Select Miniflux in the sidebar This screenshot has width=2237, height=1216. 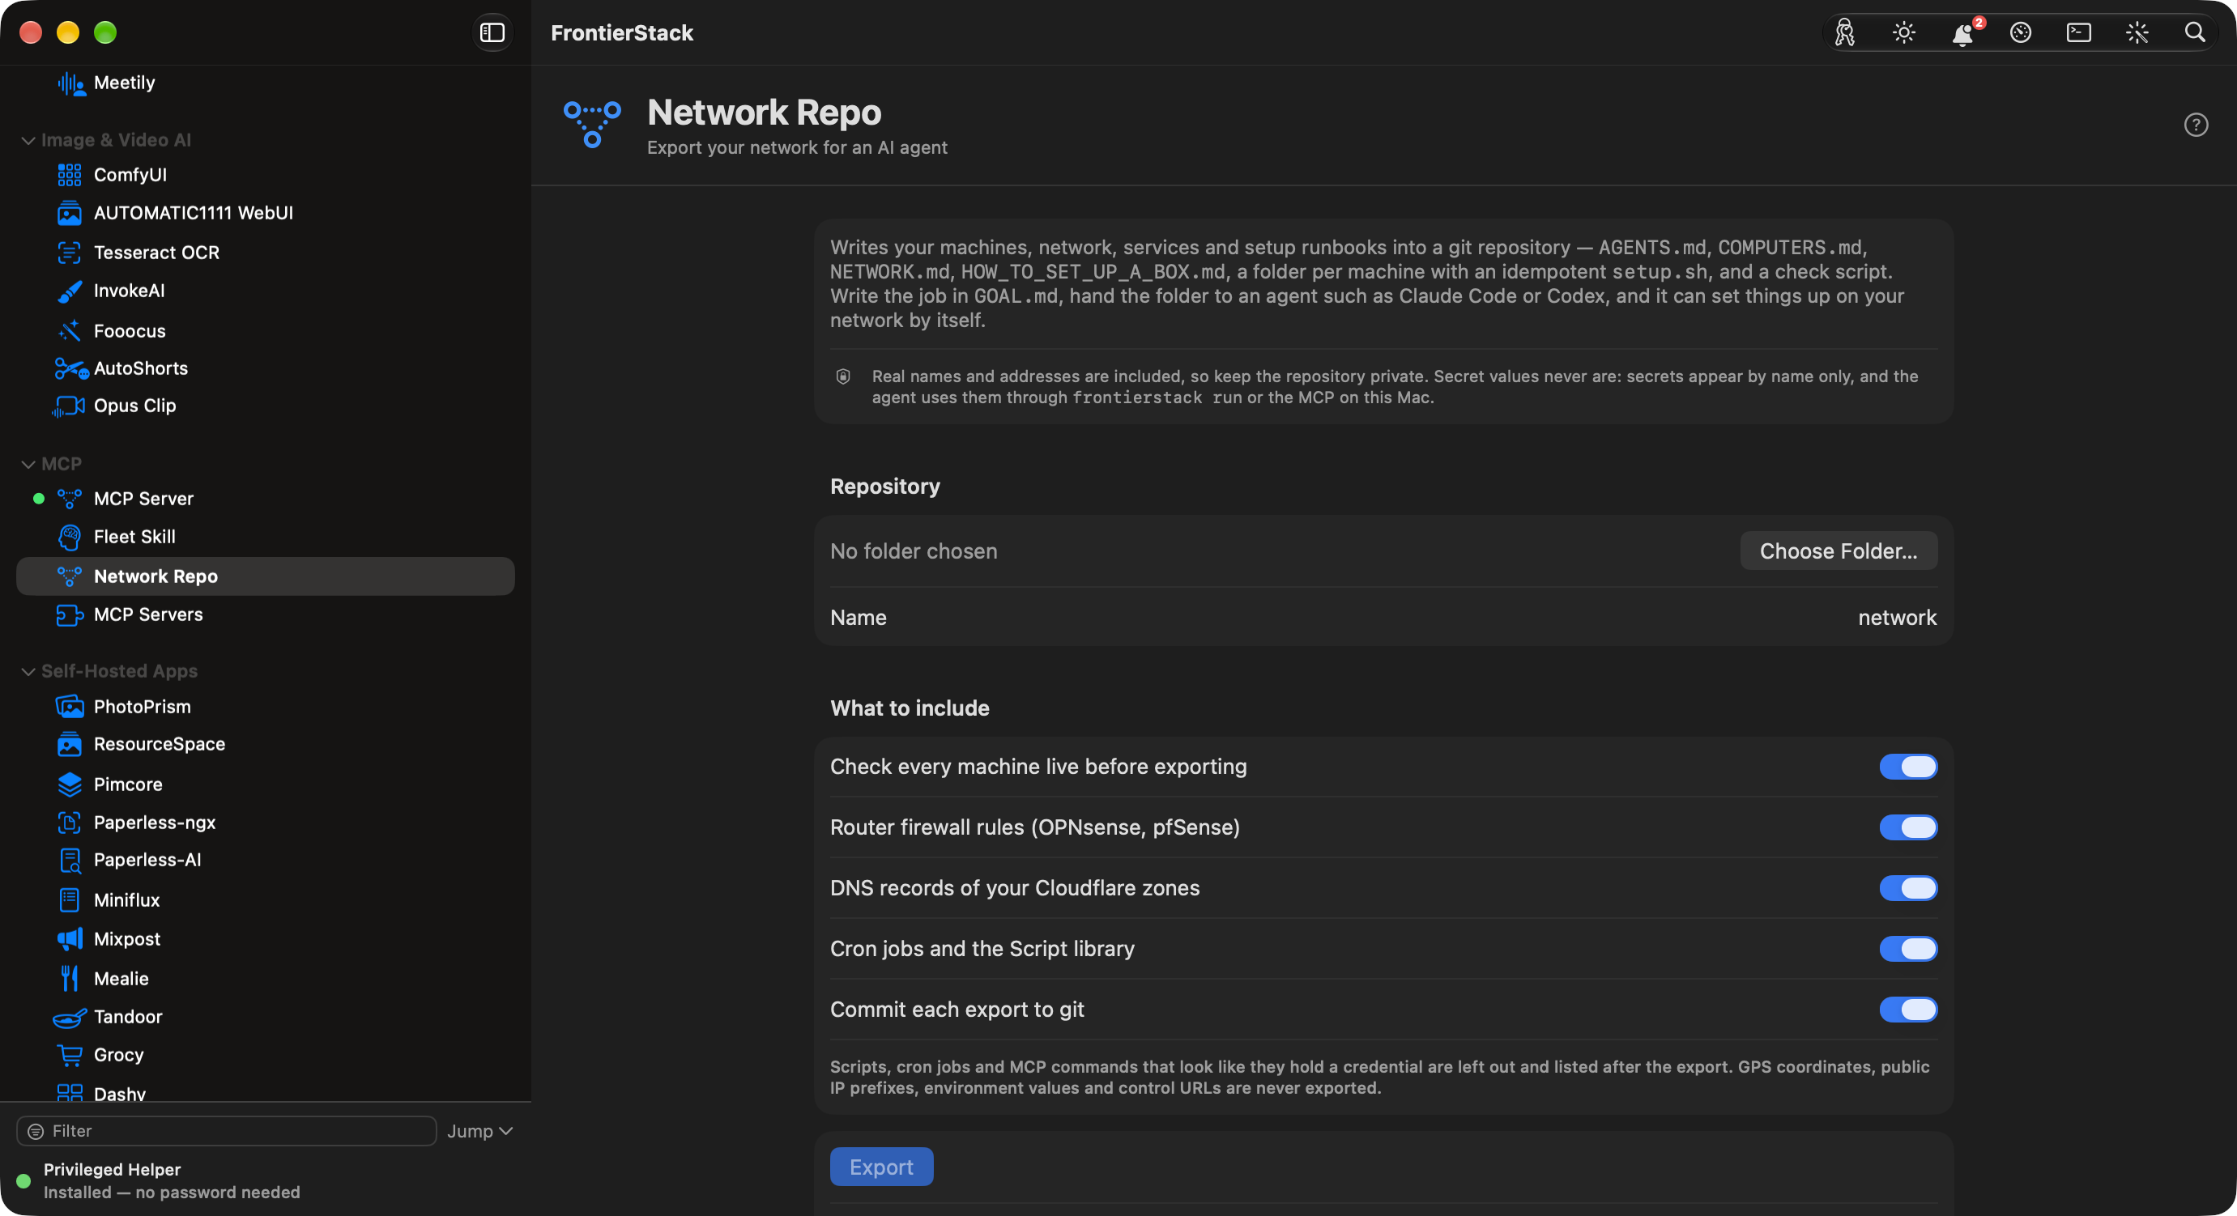(266, 900)
